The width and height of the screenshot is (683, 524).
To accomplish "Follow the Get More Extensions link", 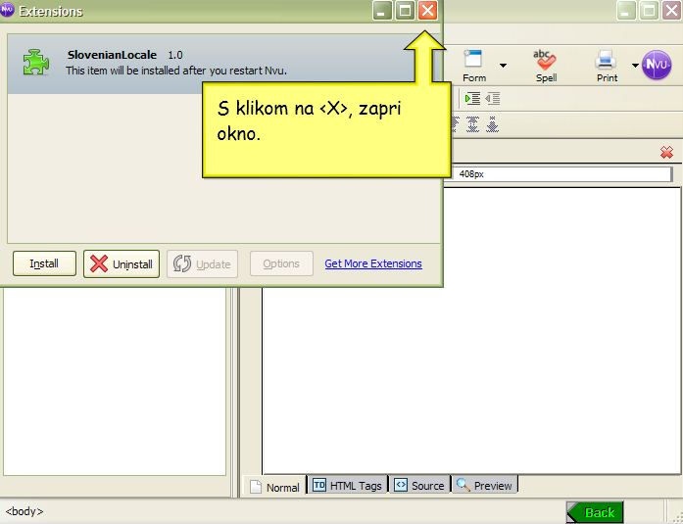I will (373, 263).
